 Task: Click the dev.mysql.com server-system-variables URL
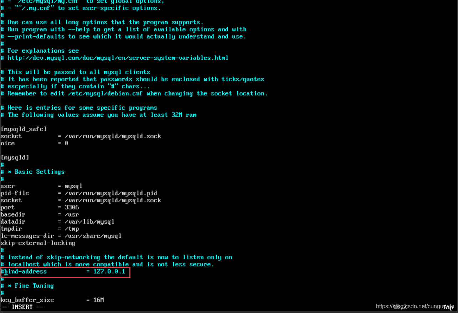118,58
